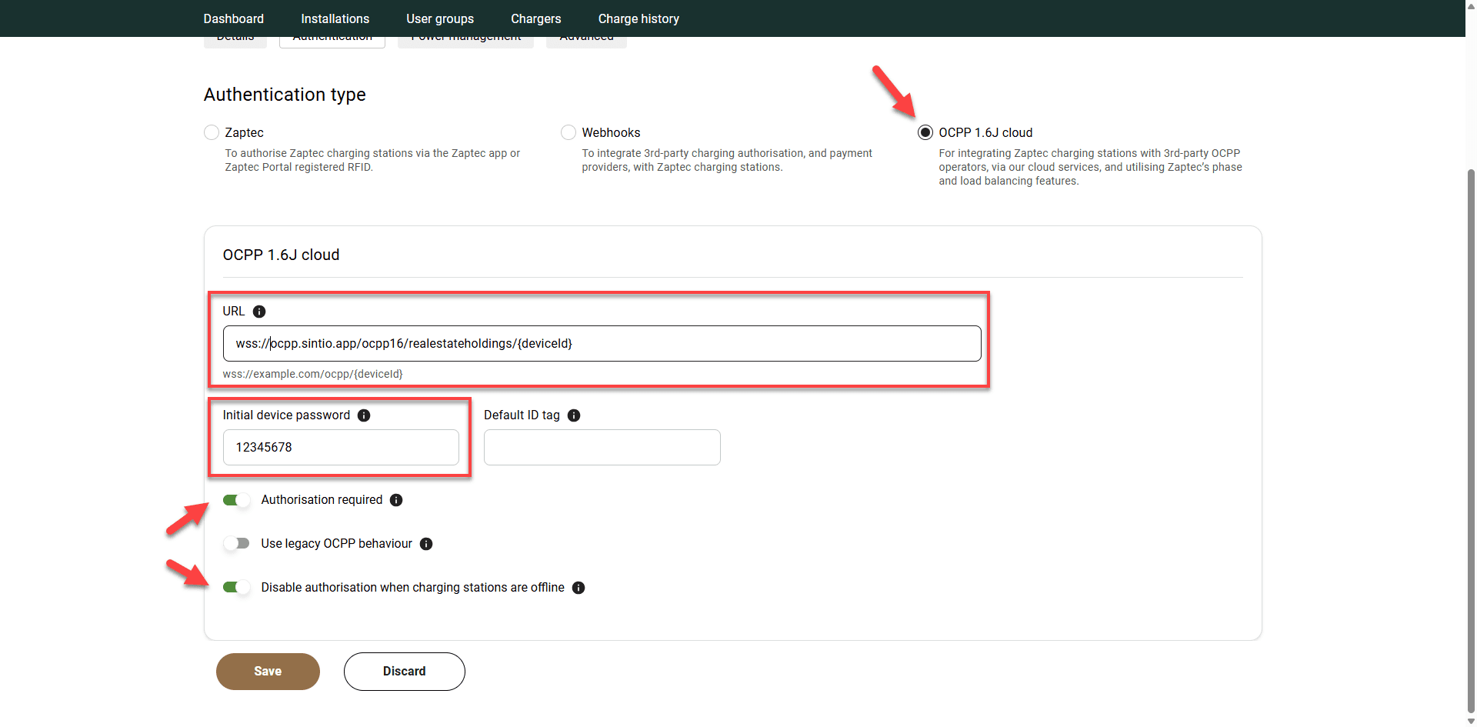Screen dimensions: 1477x727
Task: Select the OCPP 1.6J cloud radio button
Action: (x=925, y=132)
